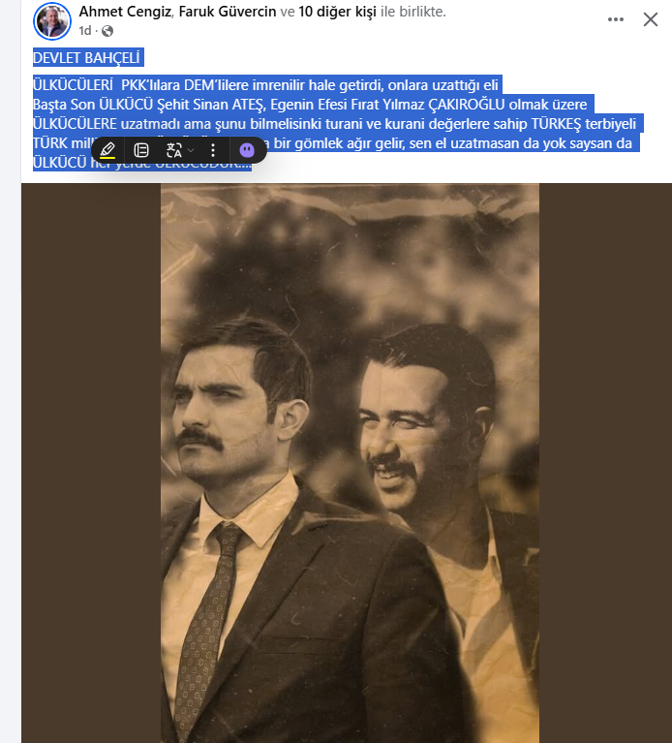Expand the translate language dropdown chevron
Viewport: 672px width, 743px height.
(x=191, y=151)
